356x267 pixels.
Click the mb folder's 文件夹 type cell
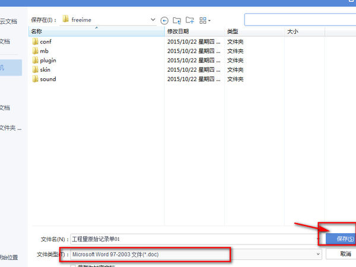(x=235, y=51)
